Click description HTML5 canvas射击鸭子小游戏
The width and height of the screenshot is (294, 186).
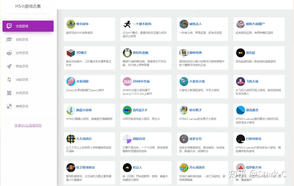[x=198, y=119]
